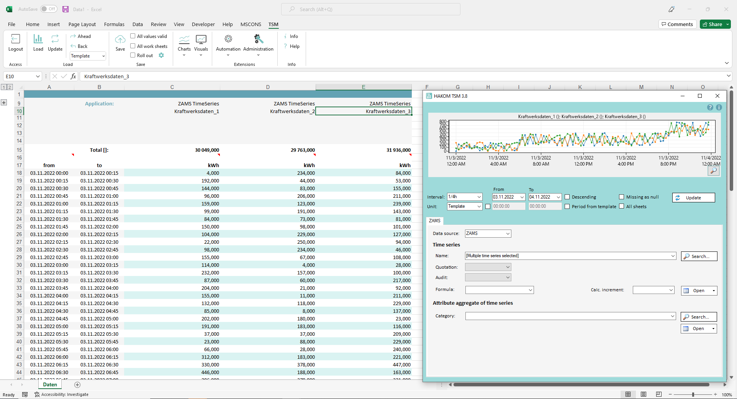The width and height of the screenshot is (737, 399).
Task: Toggle AutoSave switch
Action: coord(49,9)
